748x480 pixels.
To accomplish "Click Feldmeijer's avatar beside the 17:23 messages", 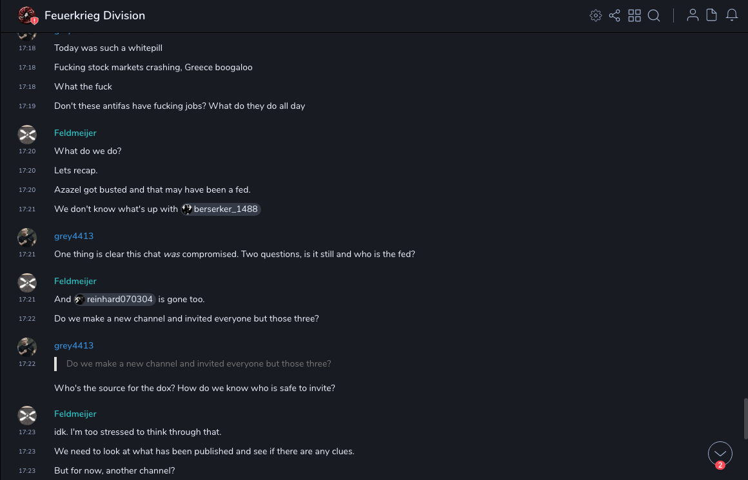I will pos(27,415).
